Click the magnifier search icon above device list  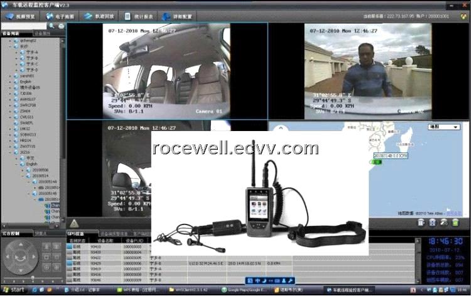click(x=52, y=26)
